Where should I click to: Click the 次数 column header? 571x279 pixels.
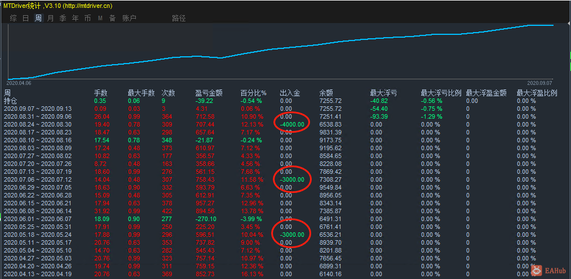coord(168,93)
